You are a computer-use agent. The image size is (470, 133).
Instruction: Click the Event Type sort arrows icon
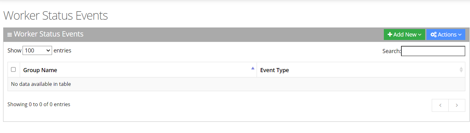pos(461,70)
